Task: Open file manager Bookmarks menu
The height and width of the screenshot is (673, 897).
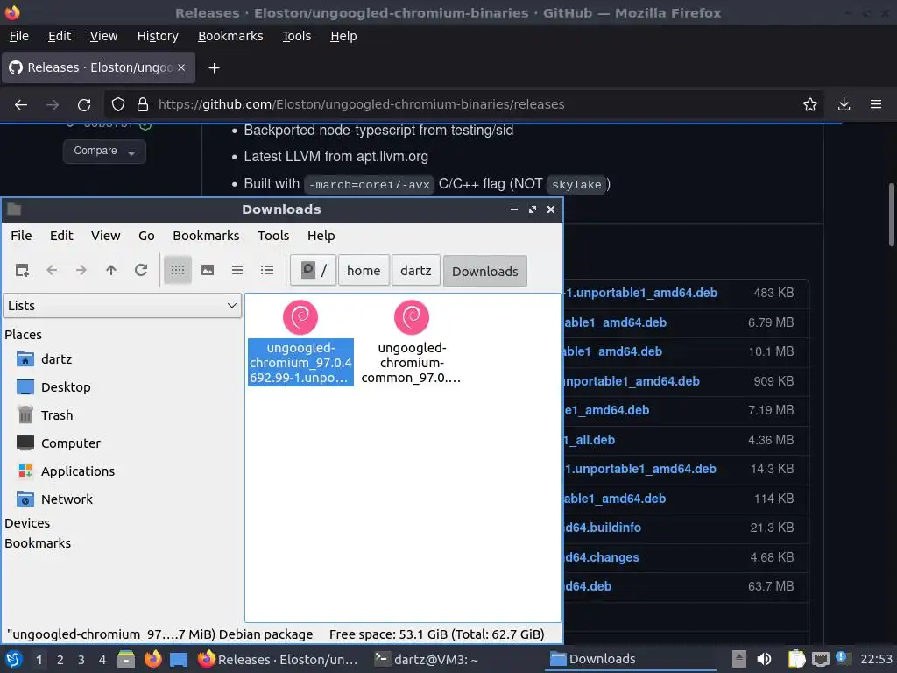Action: (206, 236)
